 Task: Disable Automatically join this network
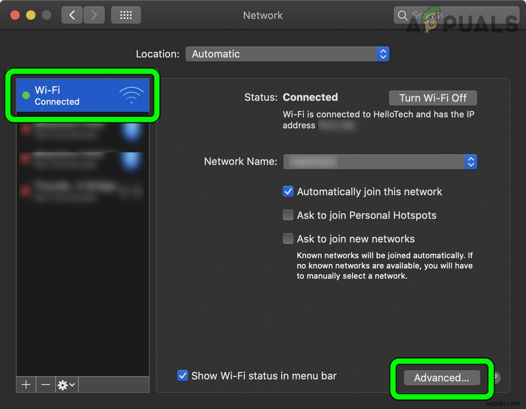(x=288, y=191)
